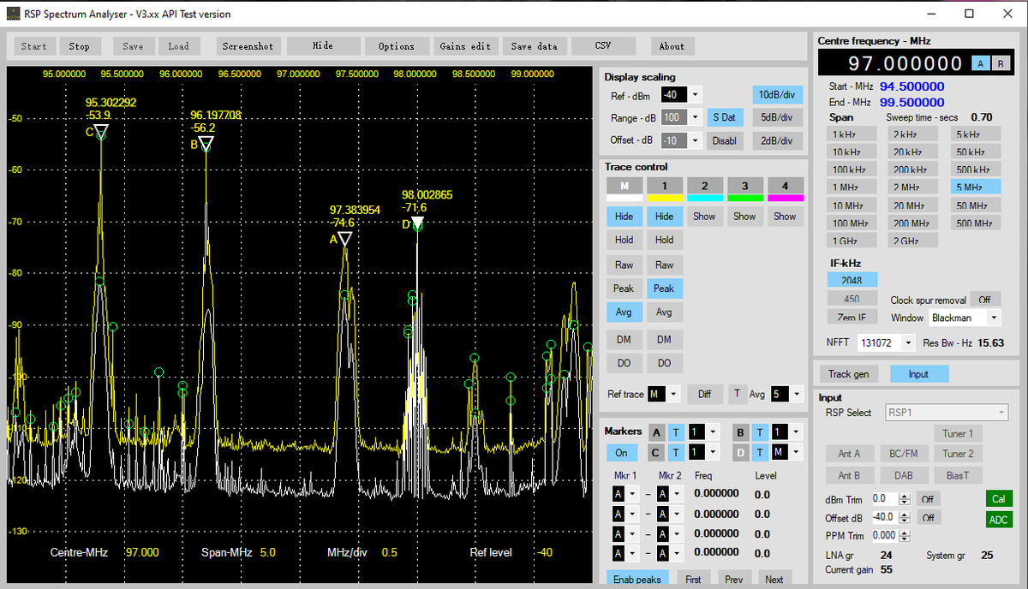This screenshot has width=1028, height=589.
Task: Turn markers On toggle
Action: [x=622, y=452]
